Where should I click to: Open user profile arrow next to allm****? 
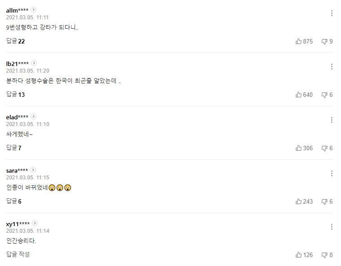pyautogui.click(x=34, y=9)
